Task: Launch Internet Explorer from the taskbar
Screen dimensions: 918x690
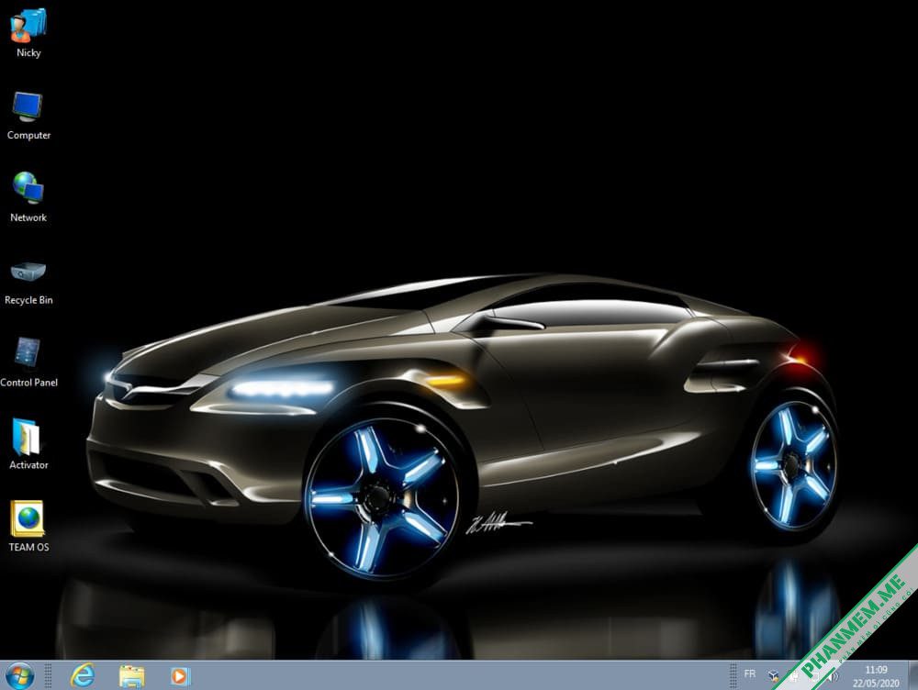Action: pos(83,676)
